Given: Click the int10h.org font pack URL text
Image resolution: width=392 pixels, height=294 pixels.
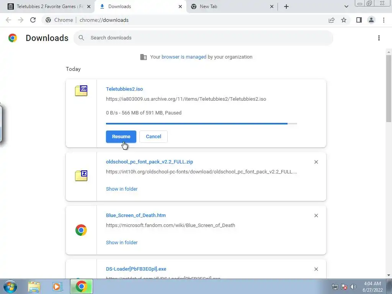Looking at the screenshot, I should point(201,172).
